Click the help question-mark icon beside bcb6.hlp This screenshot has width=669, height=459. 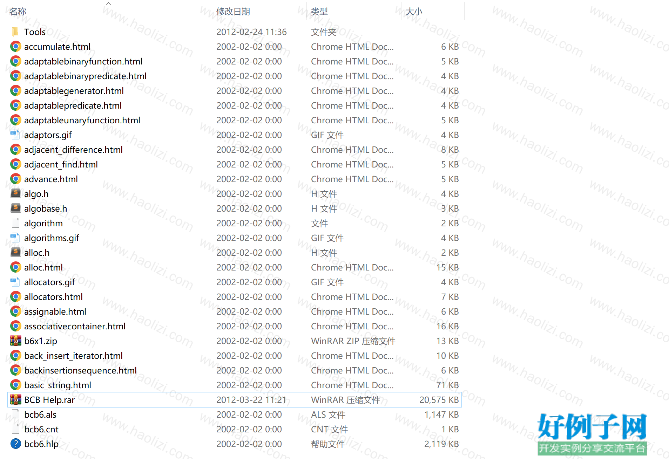coord(15,444)
